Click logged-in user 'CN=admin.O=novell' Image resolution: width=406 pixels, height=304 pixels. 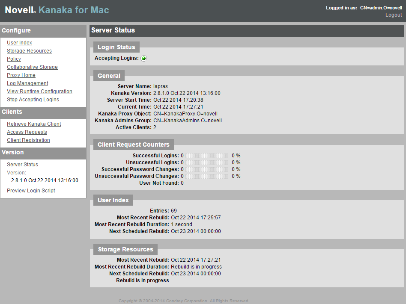tap(381, 8)
